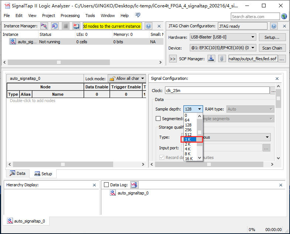The image size is (290, 234).
Task: Open the Device selection dropdown
Action: click(x=223, y=48)
